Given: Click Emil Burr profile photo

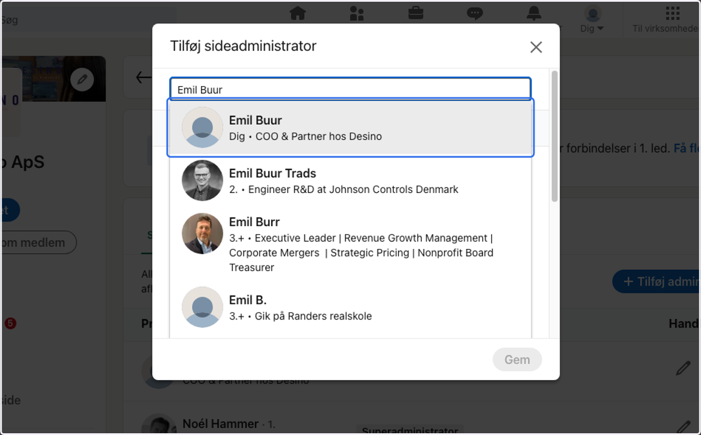Looking at the screenshot, I should (x=202, y=233).
